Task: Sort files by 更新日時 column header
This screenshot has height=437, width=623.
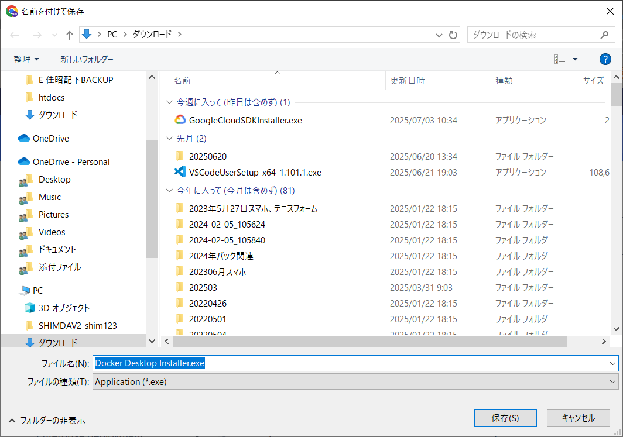Action: tap(408, 81)
